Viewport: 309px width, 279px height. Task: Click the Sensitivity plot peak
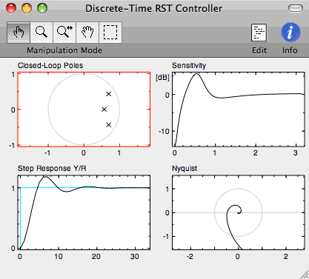coord(196,73)
